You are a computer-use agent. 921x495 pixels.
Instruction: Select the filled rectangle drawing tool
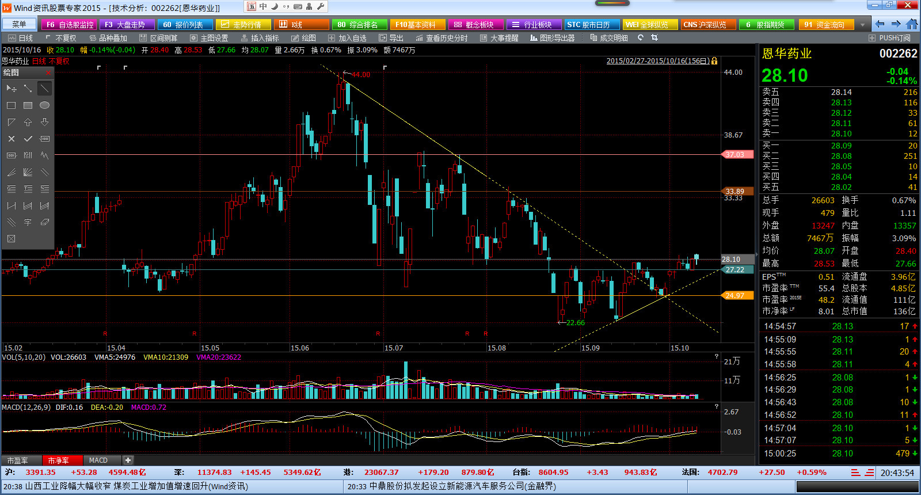point(28,105)
